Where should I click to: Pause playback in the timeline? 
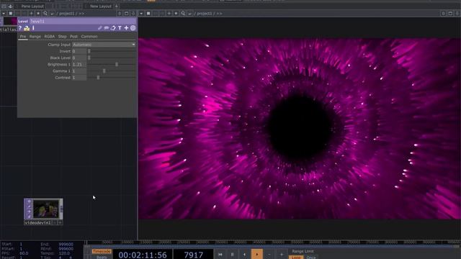tap(232, 254)
